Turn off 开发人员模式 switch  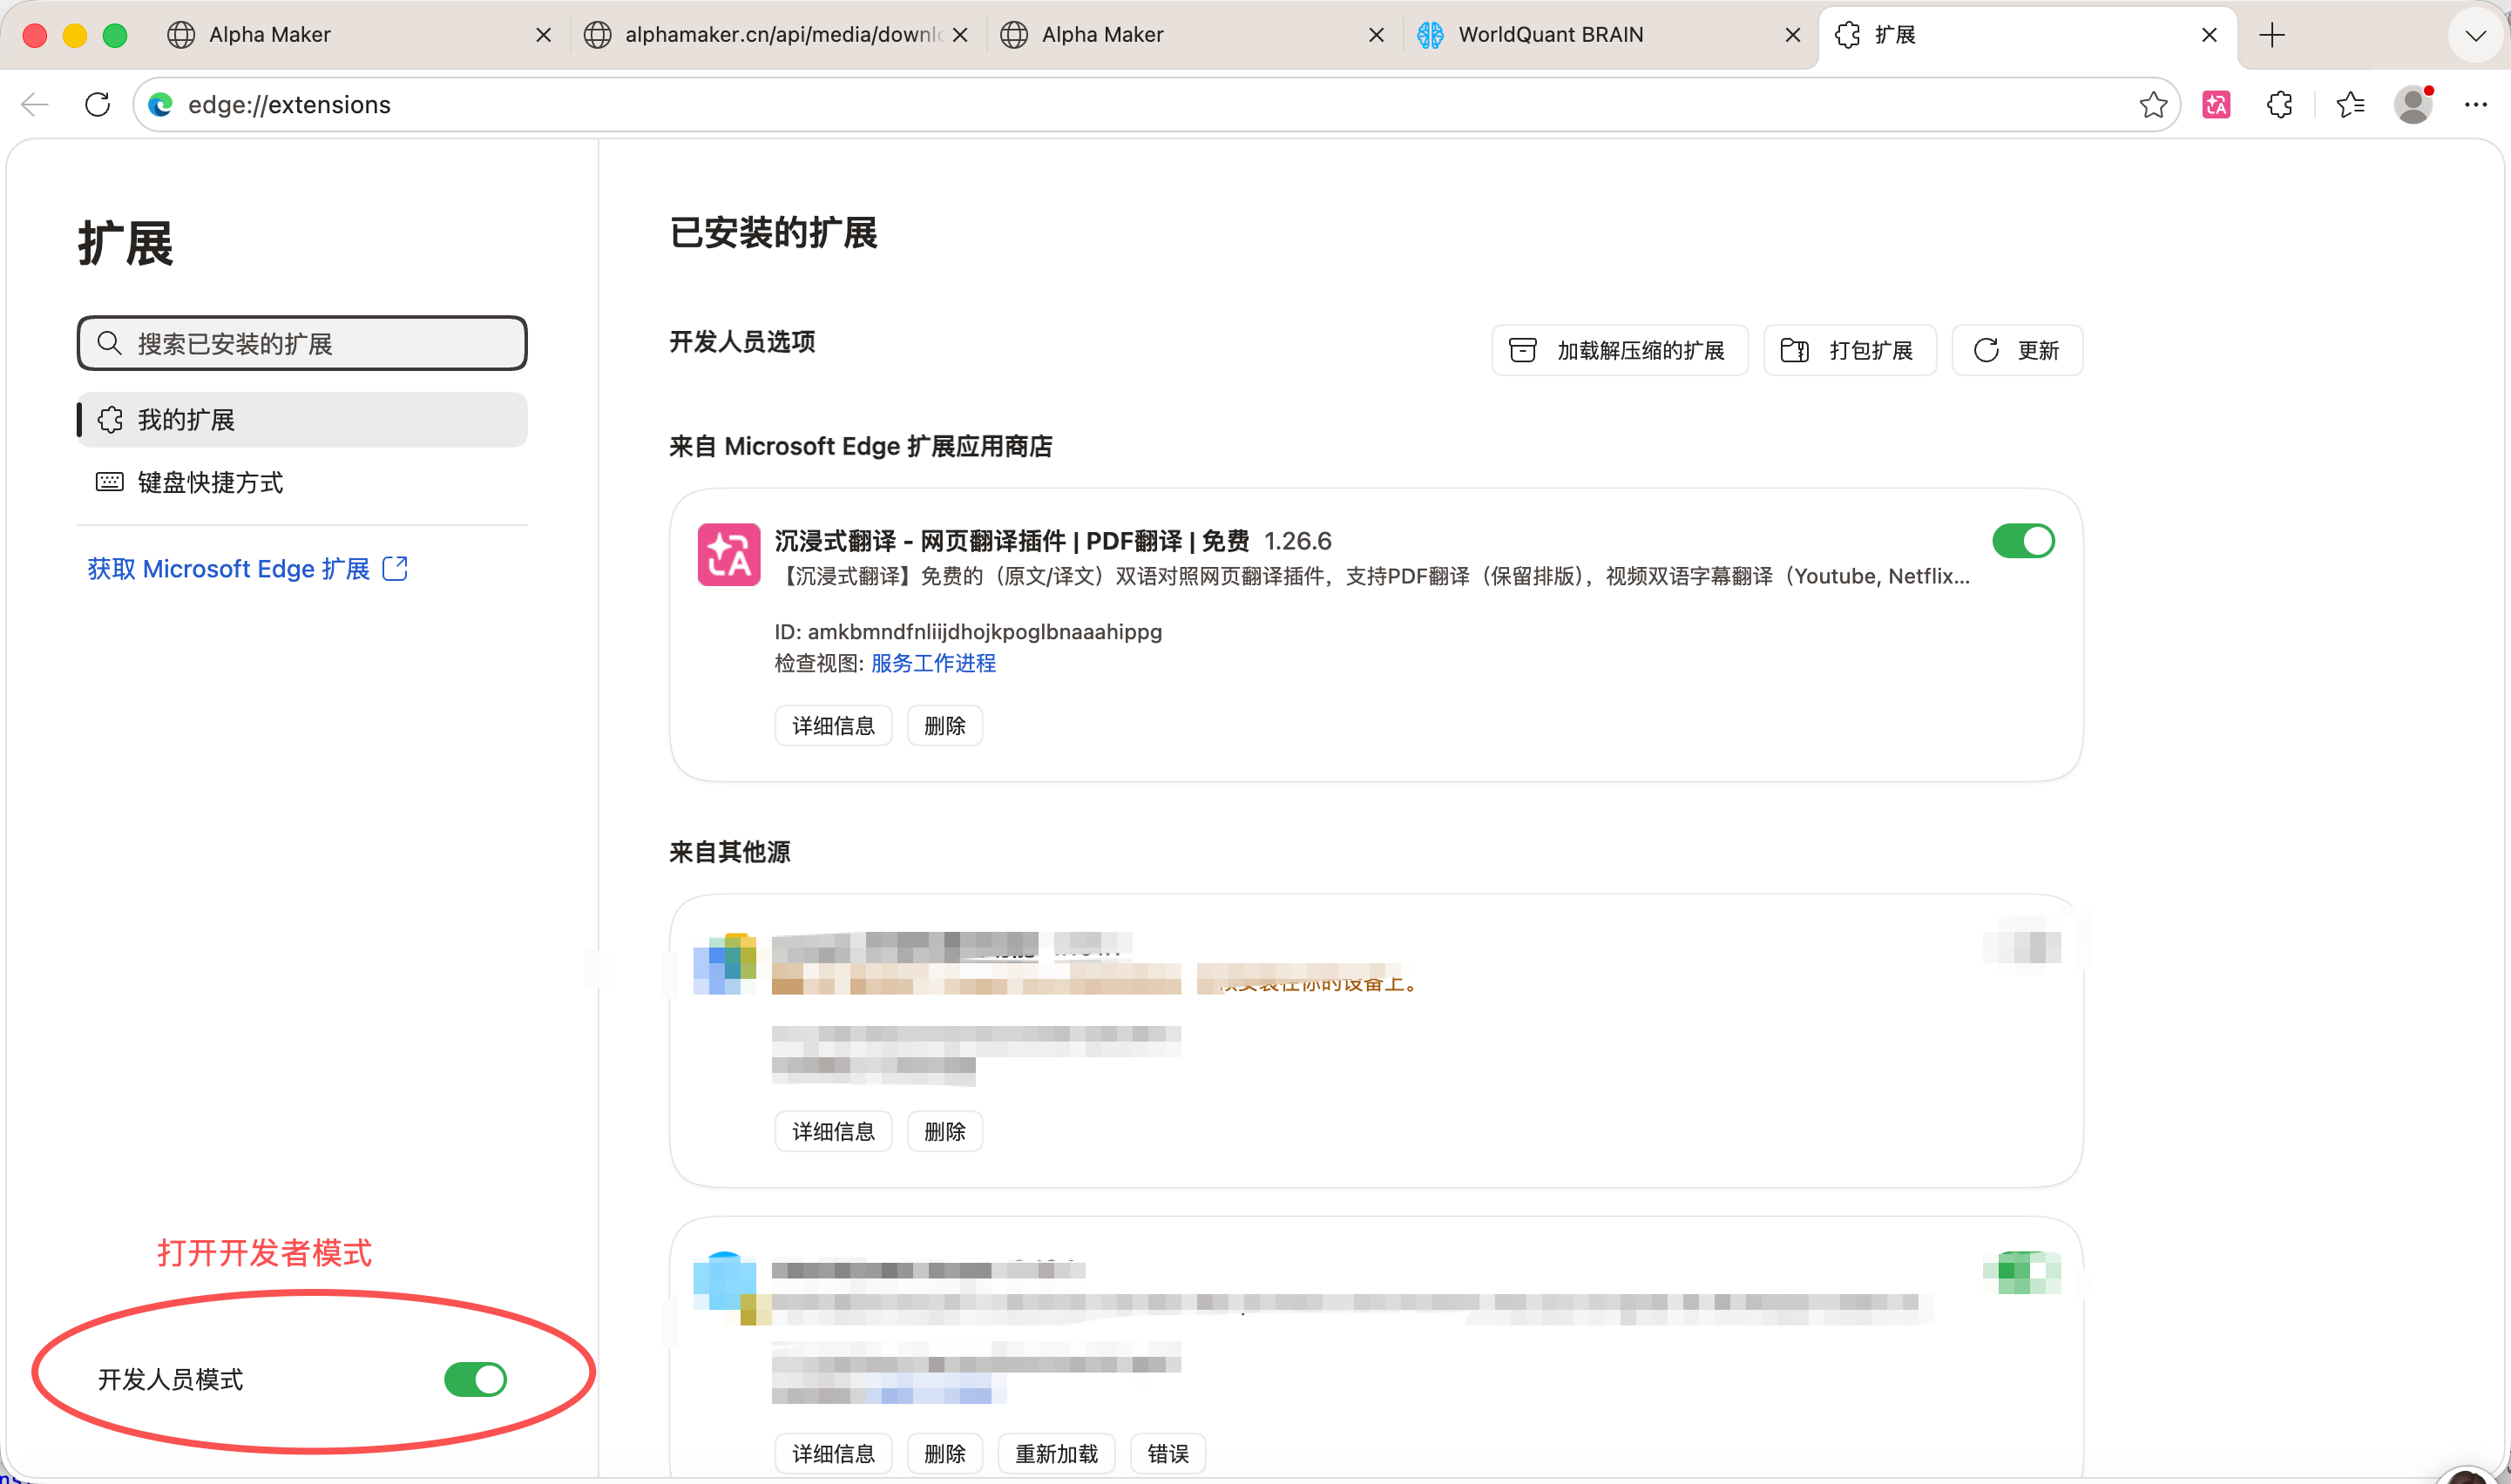click(475, 1379)
